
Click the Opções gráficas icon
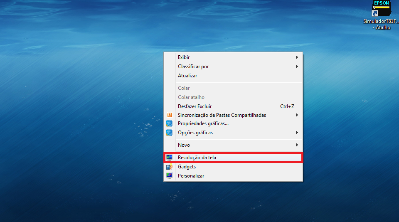(x=169, y=133)
